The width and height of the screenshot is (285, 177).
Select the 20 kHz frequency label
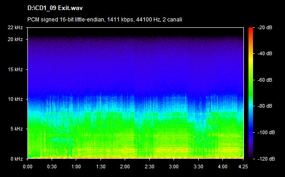[15, 39]
